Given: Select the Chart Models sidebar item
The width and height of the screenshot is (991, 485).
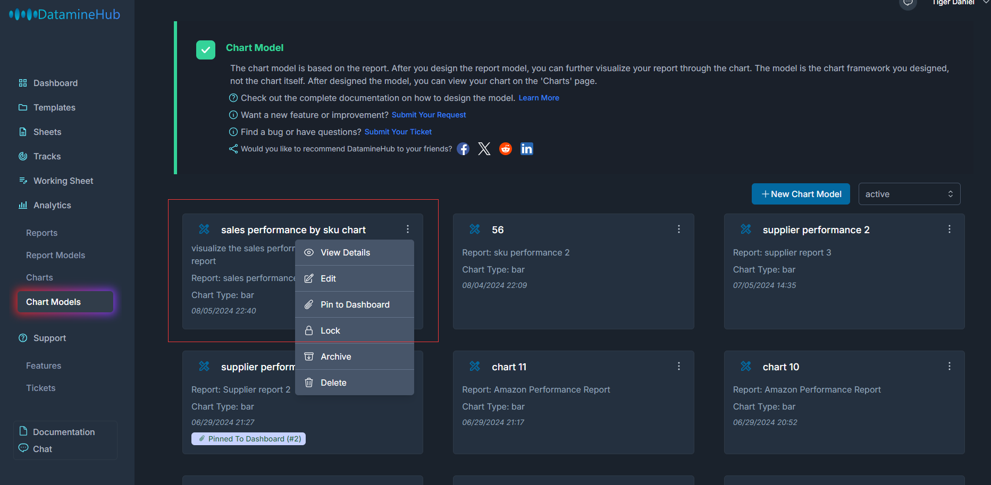Looking at the screenshot, I should pyautogui.click(x=65, y=302).
